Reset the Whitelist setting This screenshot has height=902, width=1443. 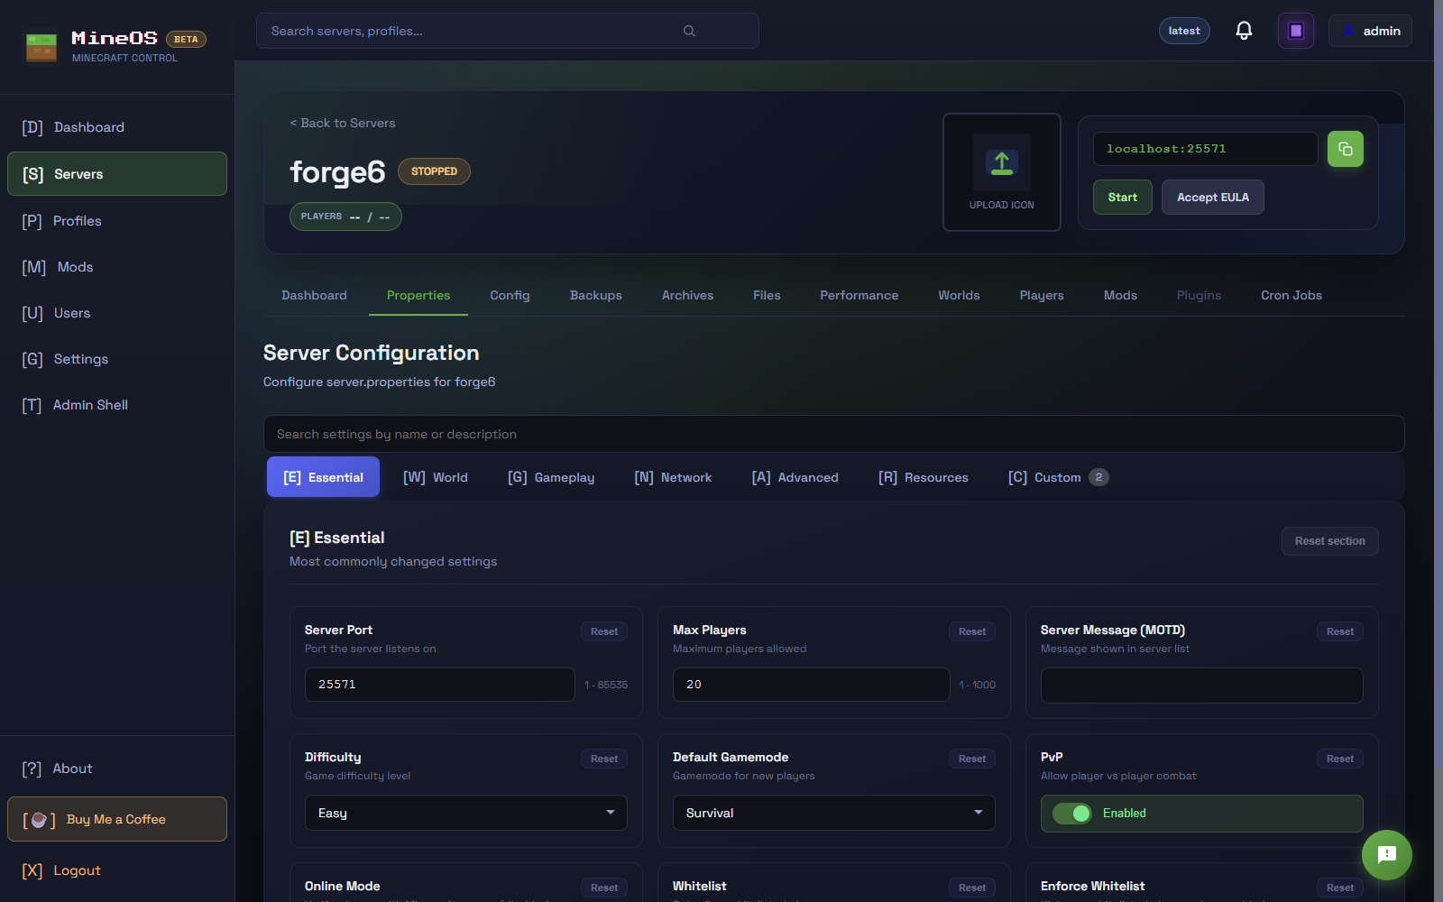(971, 888)
